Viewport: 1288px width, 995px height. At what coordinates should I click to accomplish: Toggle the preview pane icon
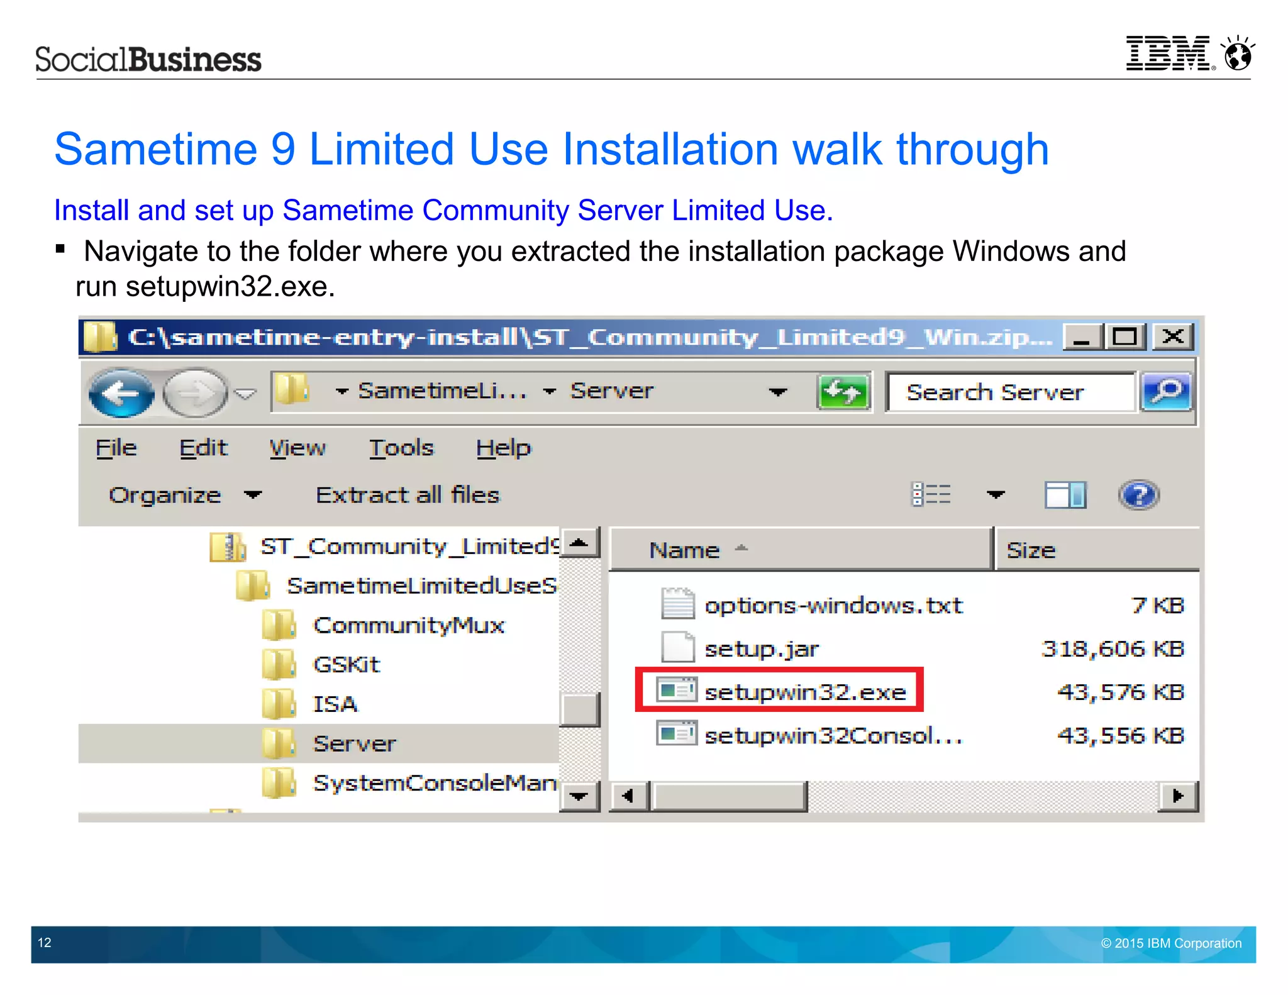[1065, 495]
